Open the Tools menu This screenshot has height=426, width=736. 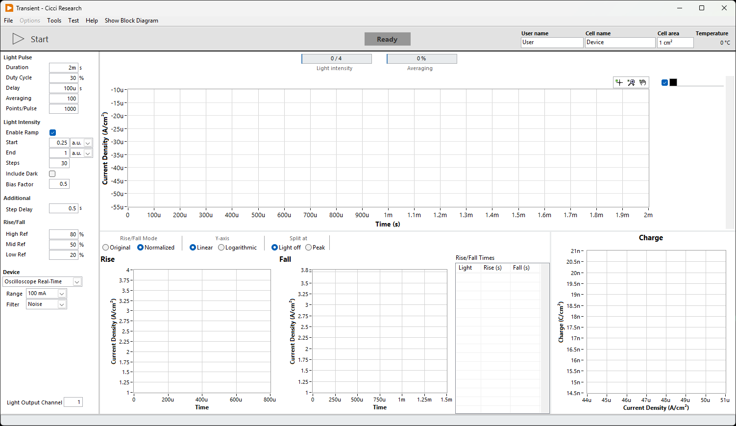point(54,21)
